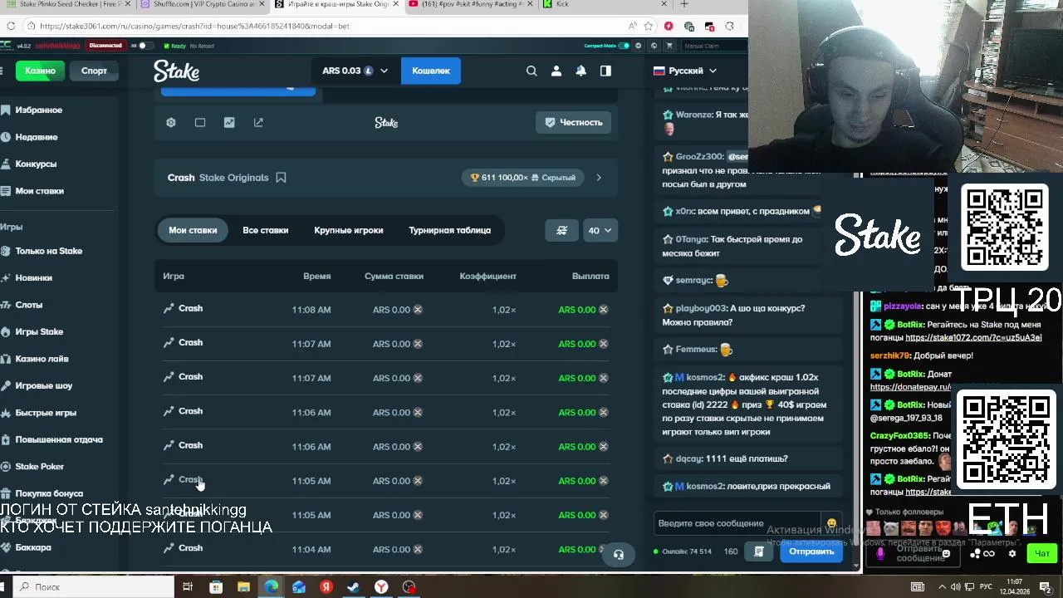Expand Crash game info chevron arrow
Image resolution: width=1063 pixels, height=598 pixels.
[x=599, y=178]
